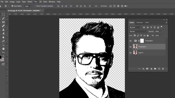Open the Kind filter dropdown
175x98 pixels.
point(135,27)
